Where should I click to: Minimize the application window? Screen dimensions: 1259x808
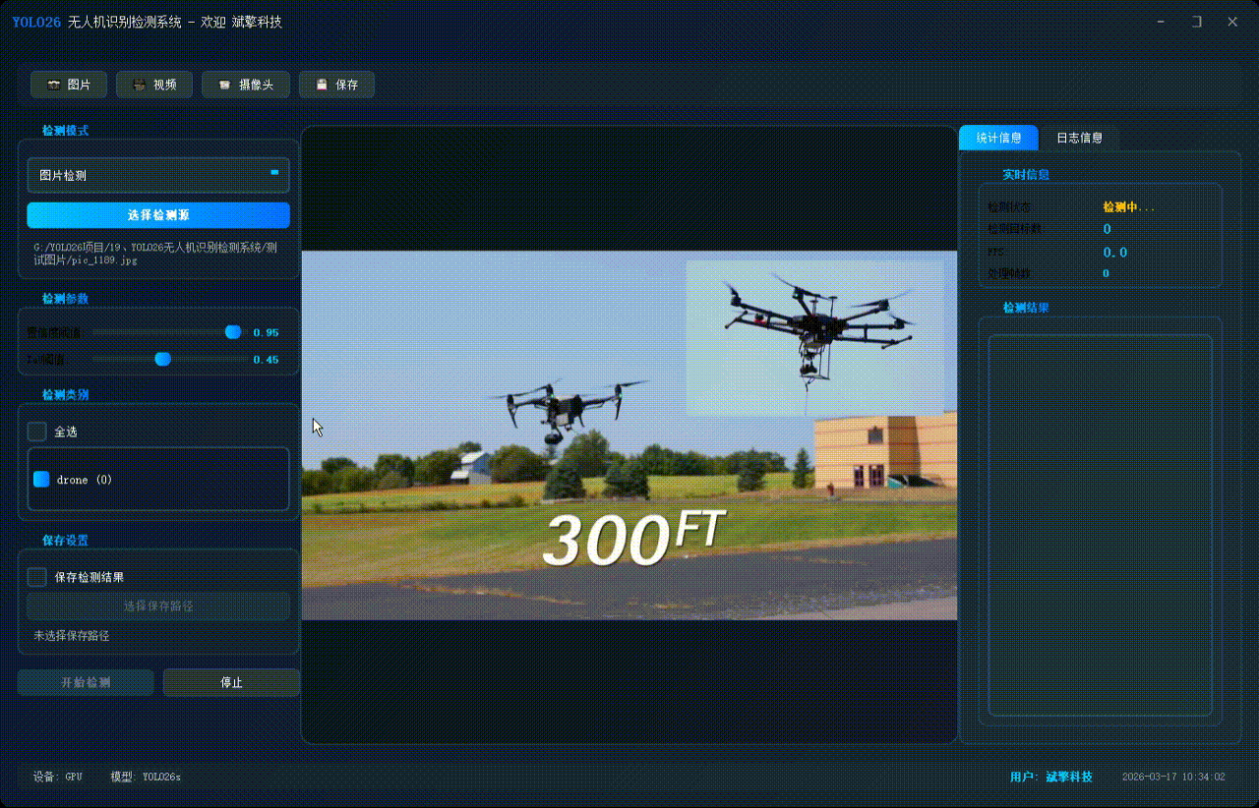(1162, 22)
